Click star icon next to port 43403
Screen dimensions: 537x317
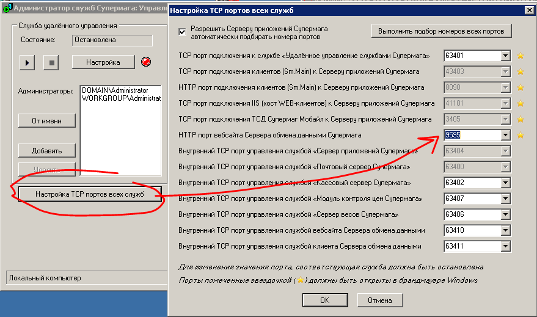click(521, 71)
